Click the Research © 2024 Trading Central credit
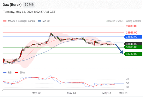 (x=123, y=21)
